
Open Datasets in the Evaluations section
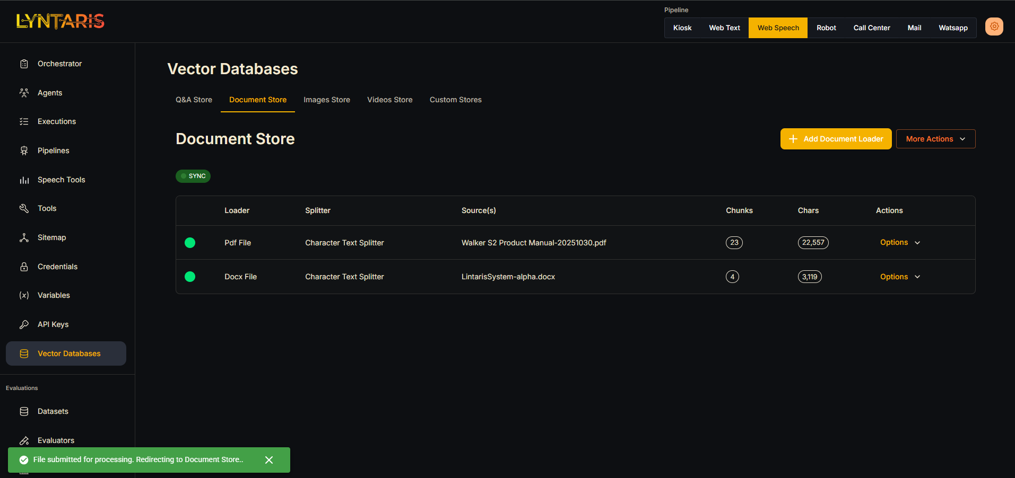53,411
